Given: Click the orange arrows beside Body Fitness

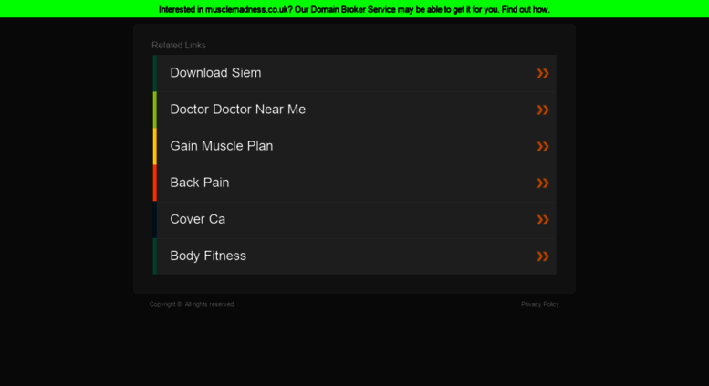Looking at the screenshot, I should coord(543,256).
